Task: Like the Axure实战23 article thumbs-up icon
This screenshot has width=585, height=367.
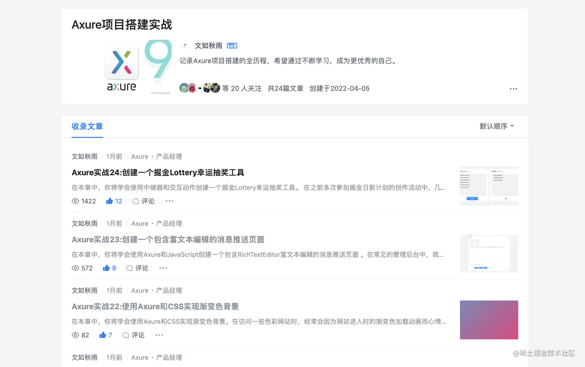Action: [x=106, y=268]
